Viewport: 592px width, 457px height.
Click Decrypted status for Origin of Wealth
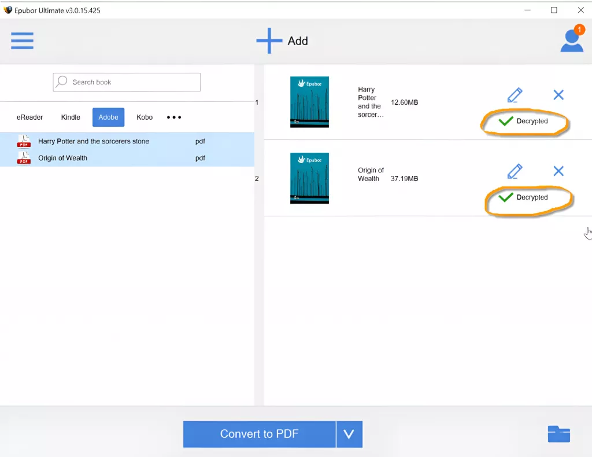[532, 197]
